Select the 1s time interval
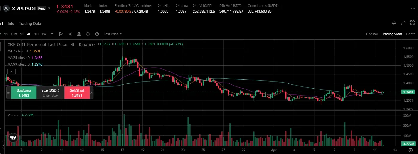This screenshot has width=418, height=154. (x=6, y=34)
